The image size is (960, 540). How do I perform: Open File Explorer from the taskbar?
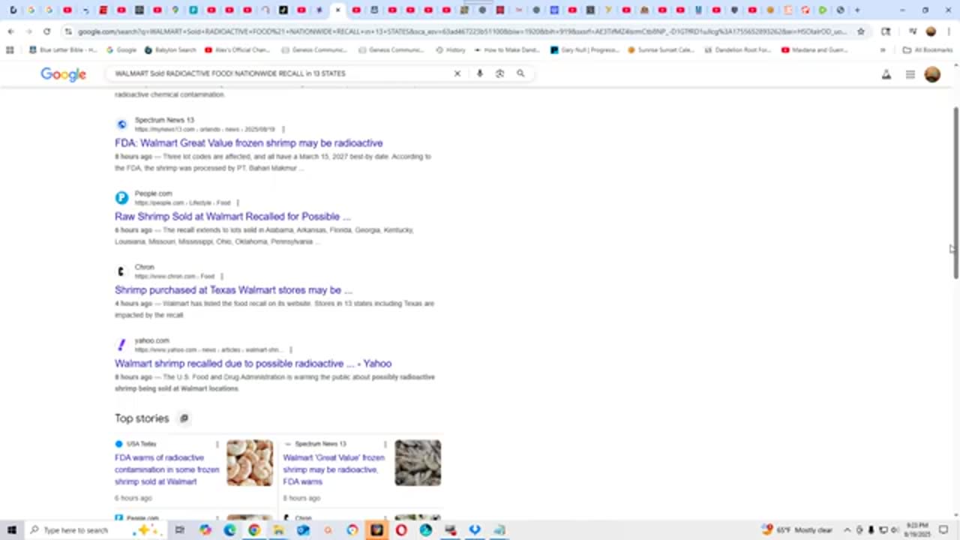click(278, 530)
